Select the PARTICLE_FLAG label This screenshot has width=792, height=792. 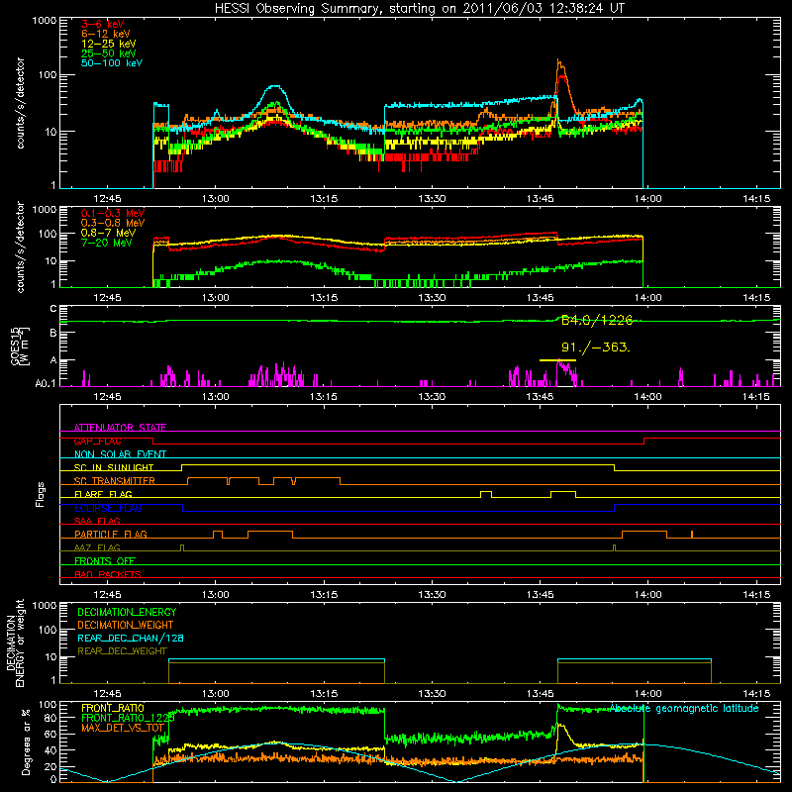tap(111, 534)
